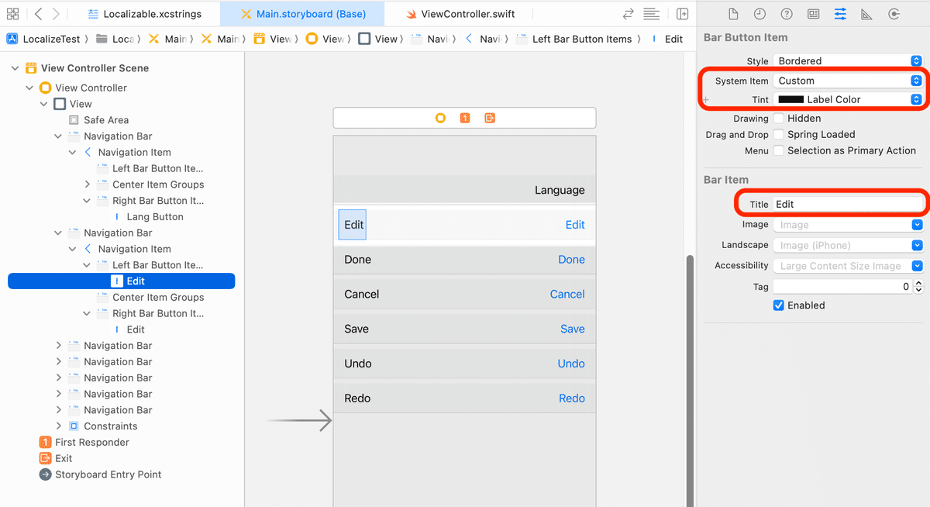Click the right Undo bar button on canvas
930x507 pixels.
[571, 364]
